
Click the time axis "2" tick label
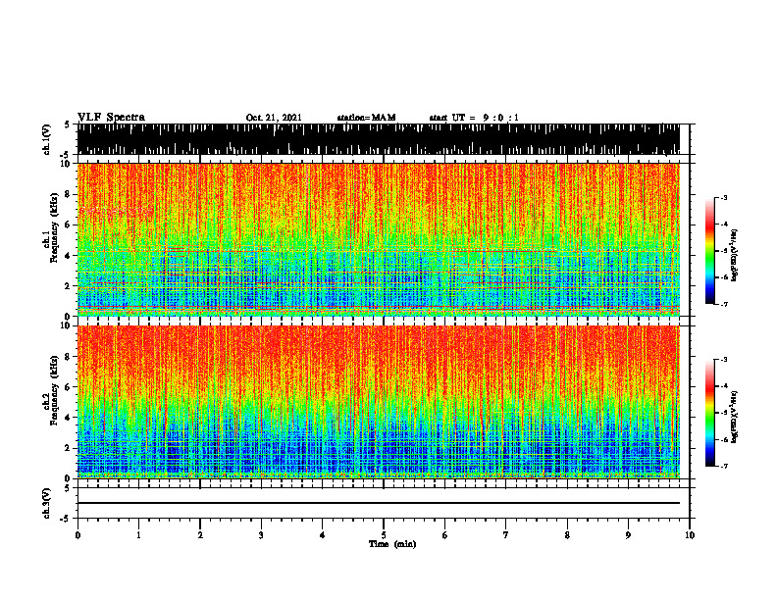point(200,535)
